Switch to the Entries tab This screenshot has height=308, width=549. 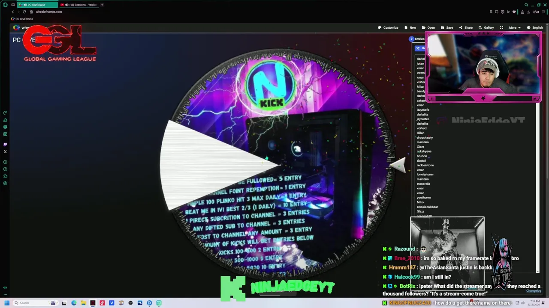(x=419, y=39)
